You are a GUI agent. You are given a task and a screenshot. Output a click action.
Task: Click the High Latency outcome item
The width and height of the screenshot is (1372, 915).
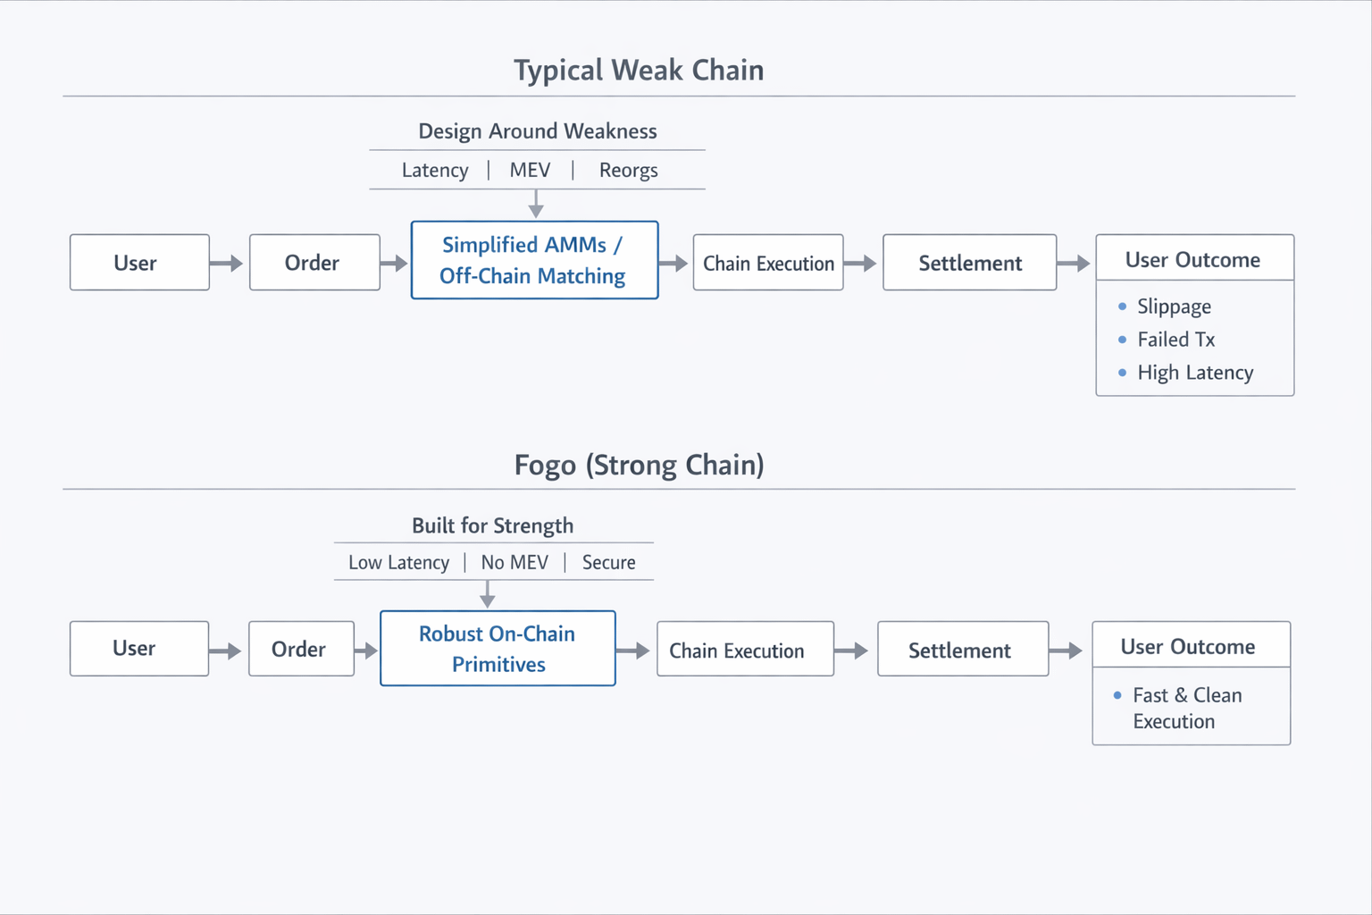1195,373
